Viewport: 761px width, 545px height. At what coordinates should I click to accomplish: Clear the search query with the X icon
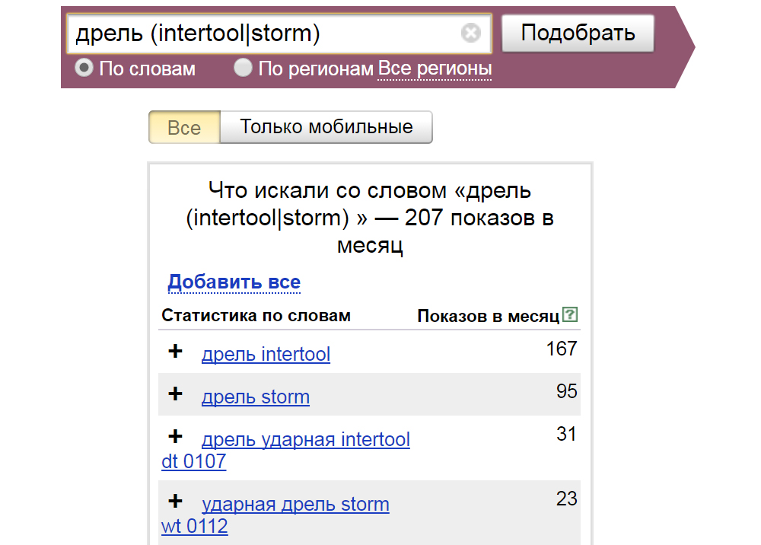pyautogui.click(x=471, y=33)
